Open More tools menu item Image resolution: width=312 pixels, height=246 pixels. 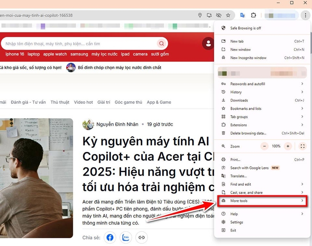[x=262, y=201]
